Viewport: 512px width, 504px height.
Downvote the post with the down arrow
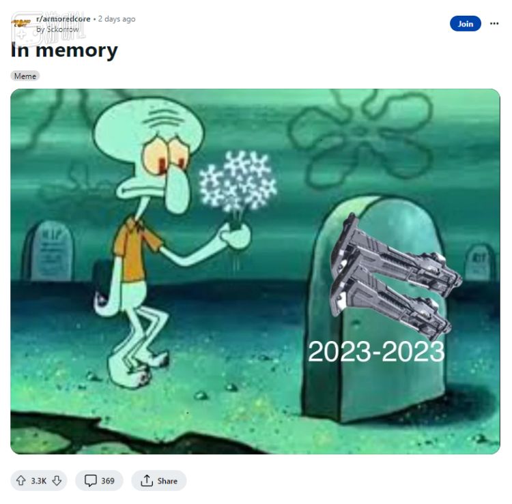coord(57,481)
